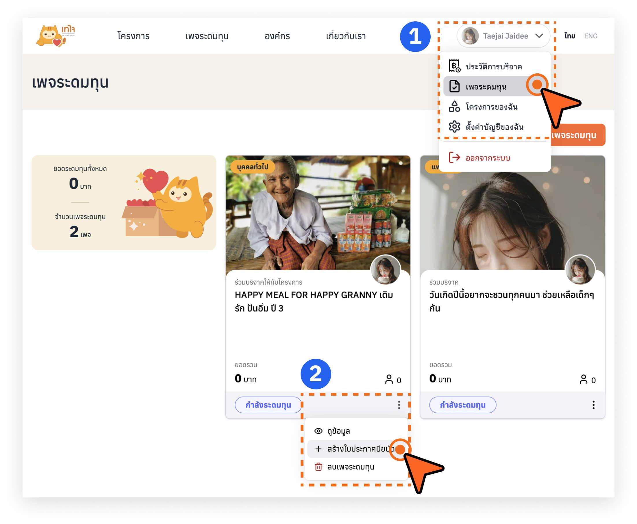Switch language to ไทย

569,36
